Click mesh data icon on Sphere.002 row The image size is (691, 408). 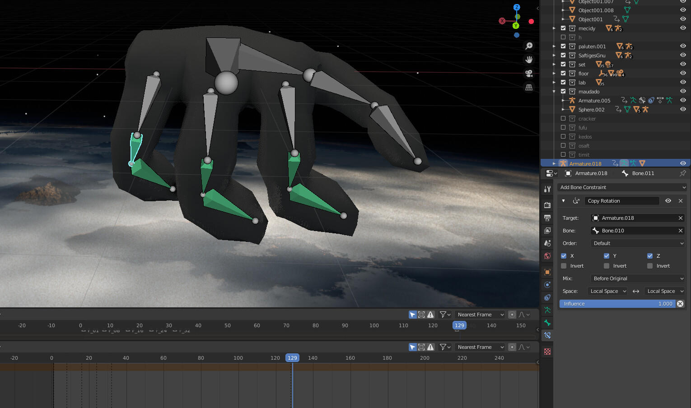(x=627, y=109)
